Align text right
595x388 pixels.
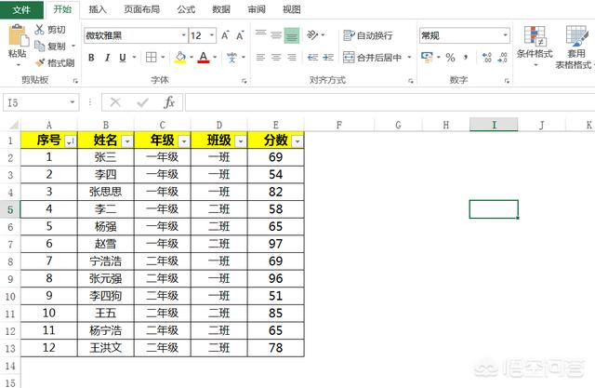point(292,58)
